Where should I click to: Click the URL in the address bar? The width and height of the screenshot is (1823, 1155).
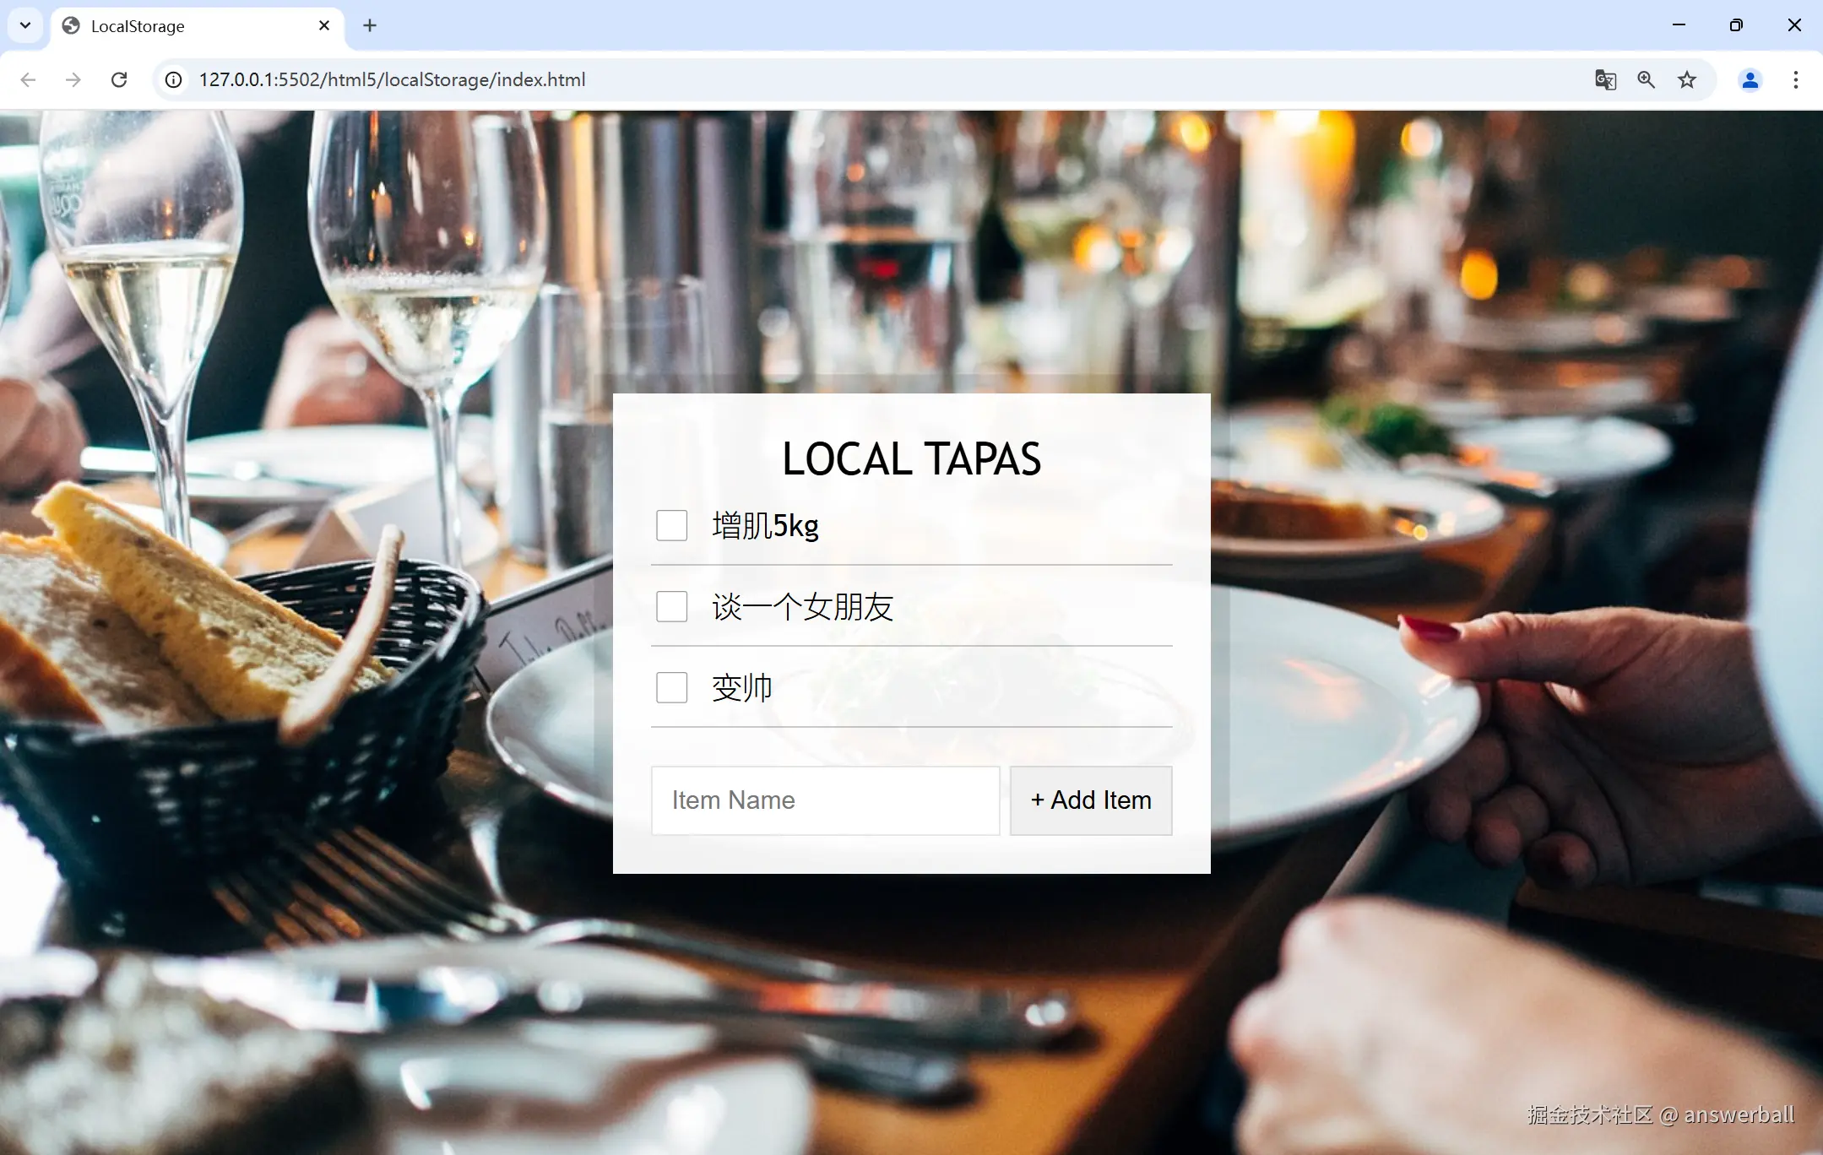point(391,79)
